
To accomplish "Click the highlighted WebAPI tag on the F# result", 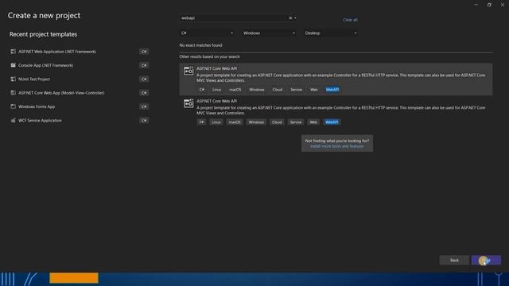I will tap(332, 122).
